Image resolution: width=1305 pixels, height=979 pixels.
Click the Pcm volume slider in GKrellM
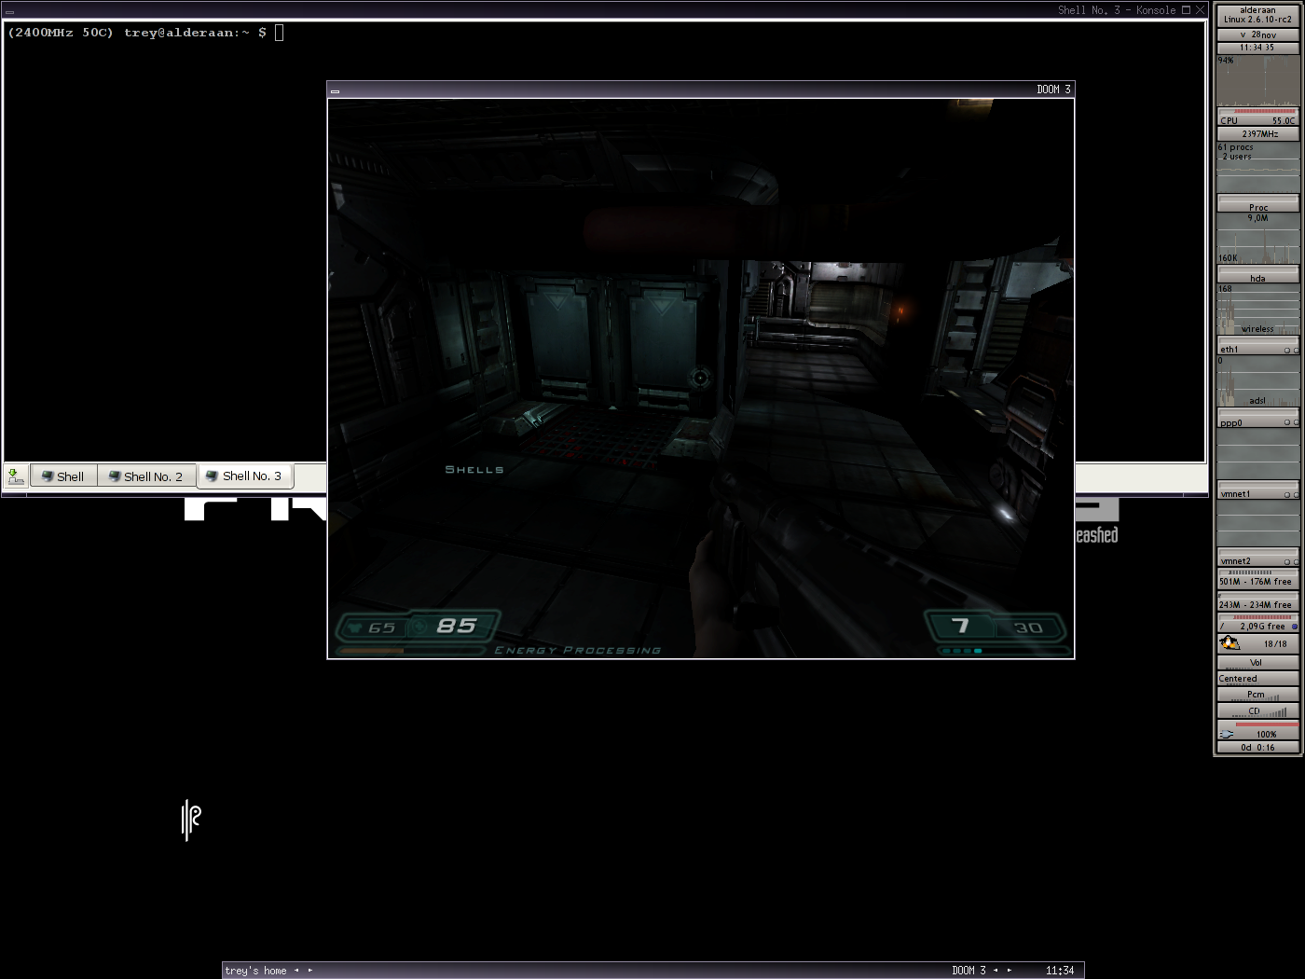(1257, 695)
